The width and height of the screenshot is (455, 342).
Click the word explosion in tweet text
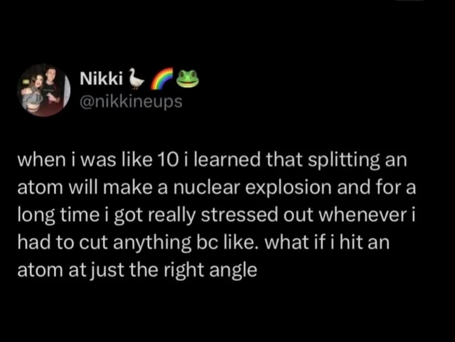(x=289, y=189)
